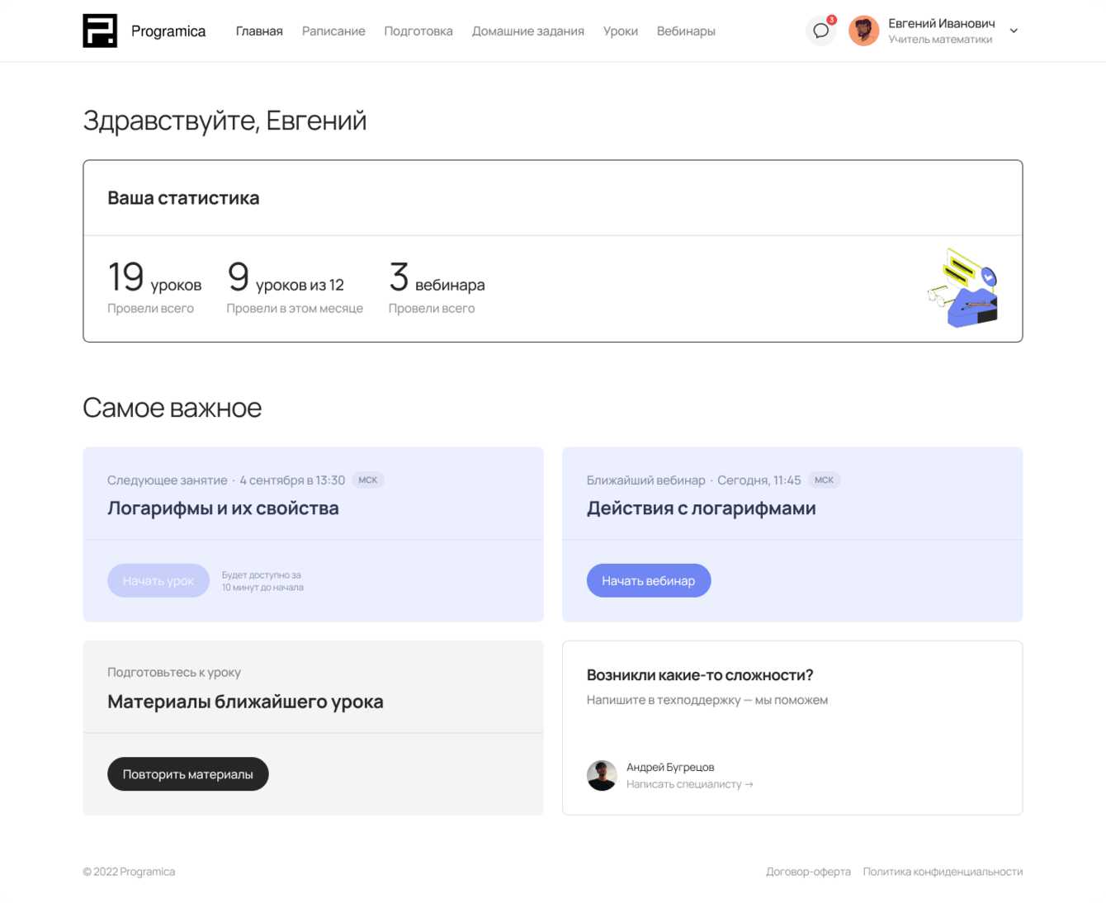Click the Programica logo icon

click(100, 31)
